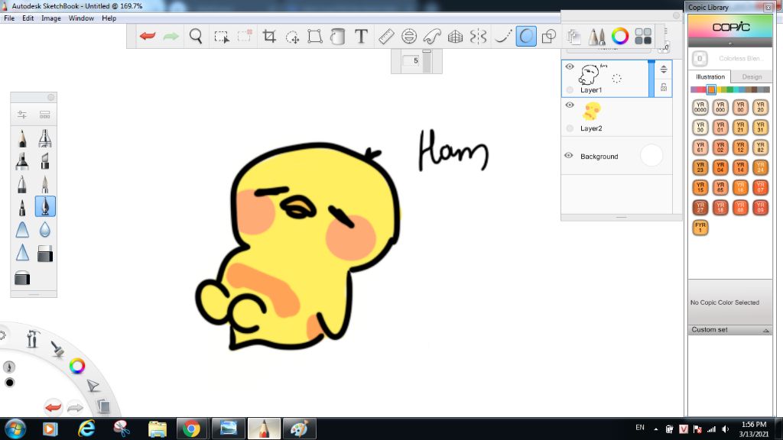The image size is (783, 440).
Task: Pick the Copic YR0000 color
Action: 700,107
